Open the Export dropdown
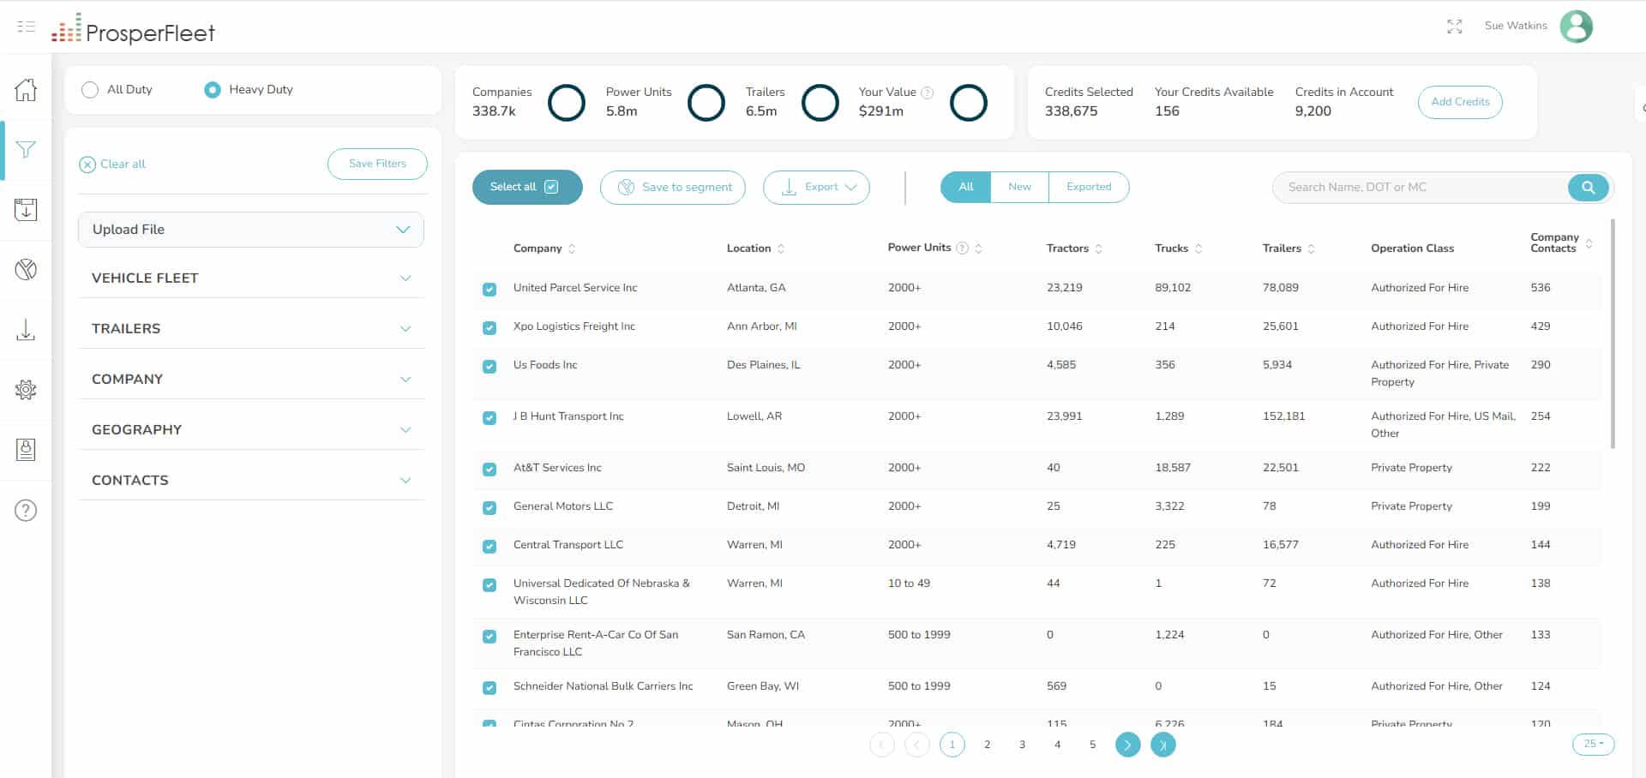Viewport: 1646px width, 778px height. (x=816, y=188)
